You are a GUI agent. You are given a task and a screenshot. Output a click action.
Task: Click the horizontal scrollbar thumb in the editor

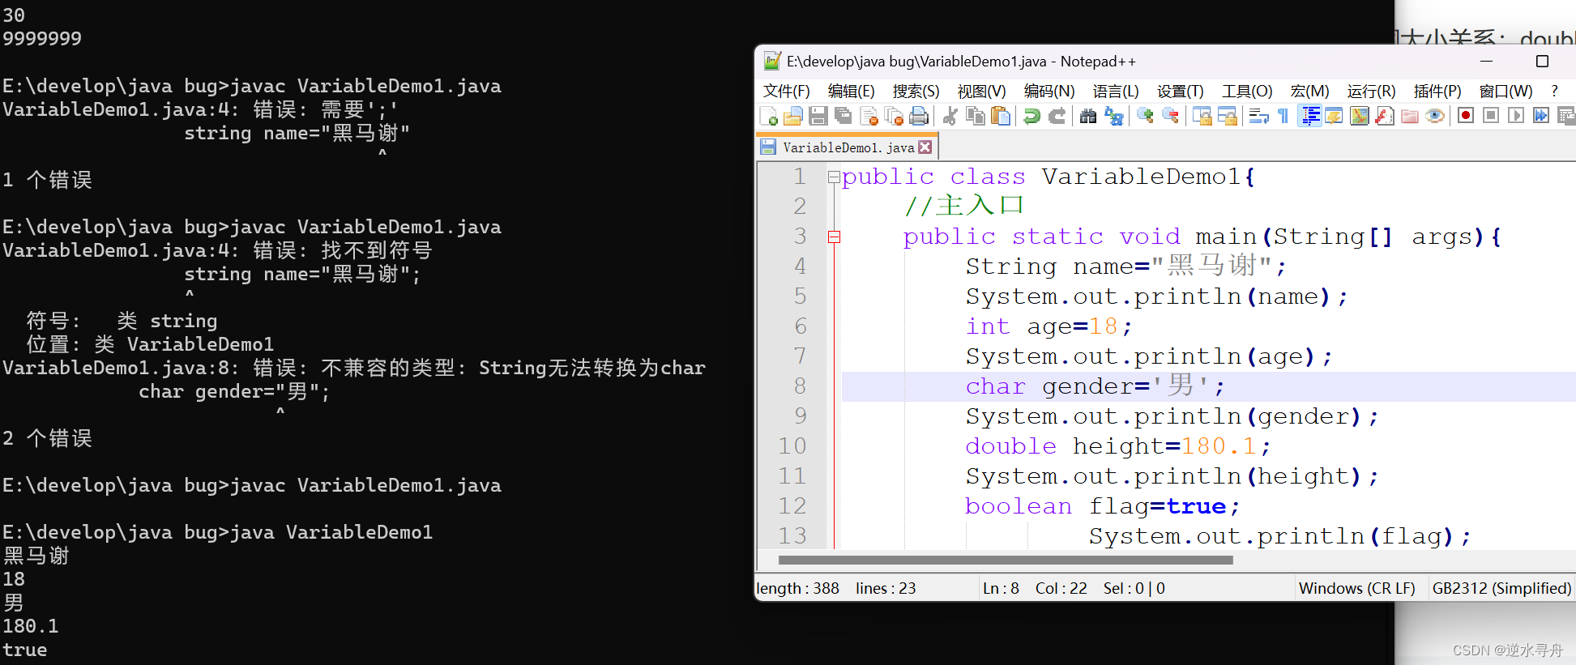[x=1006, y=560]
